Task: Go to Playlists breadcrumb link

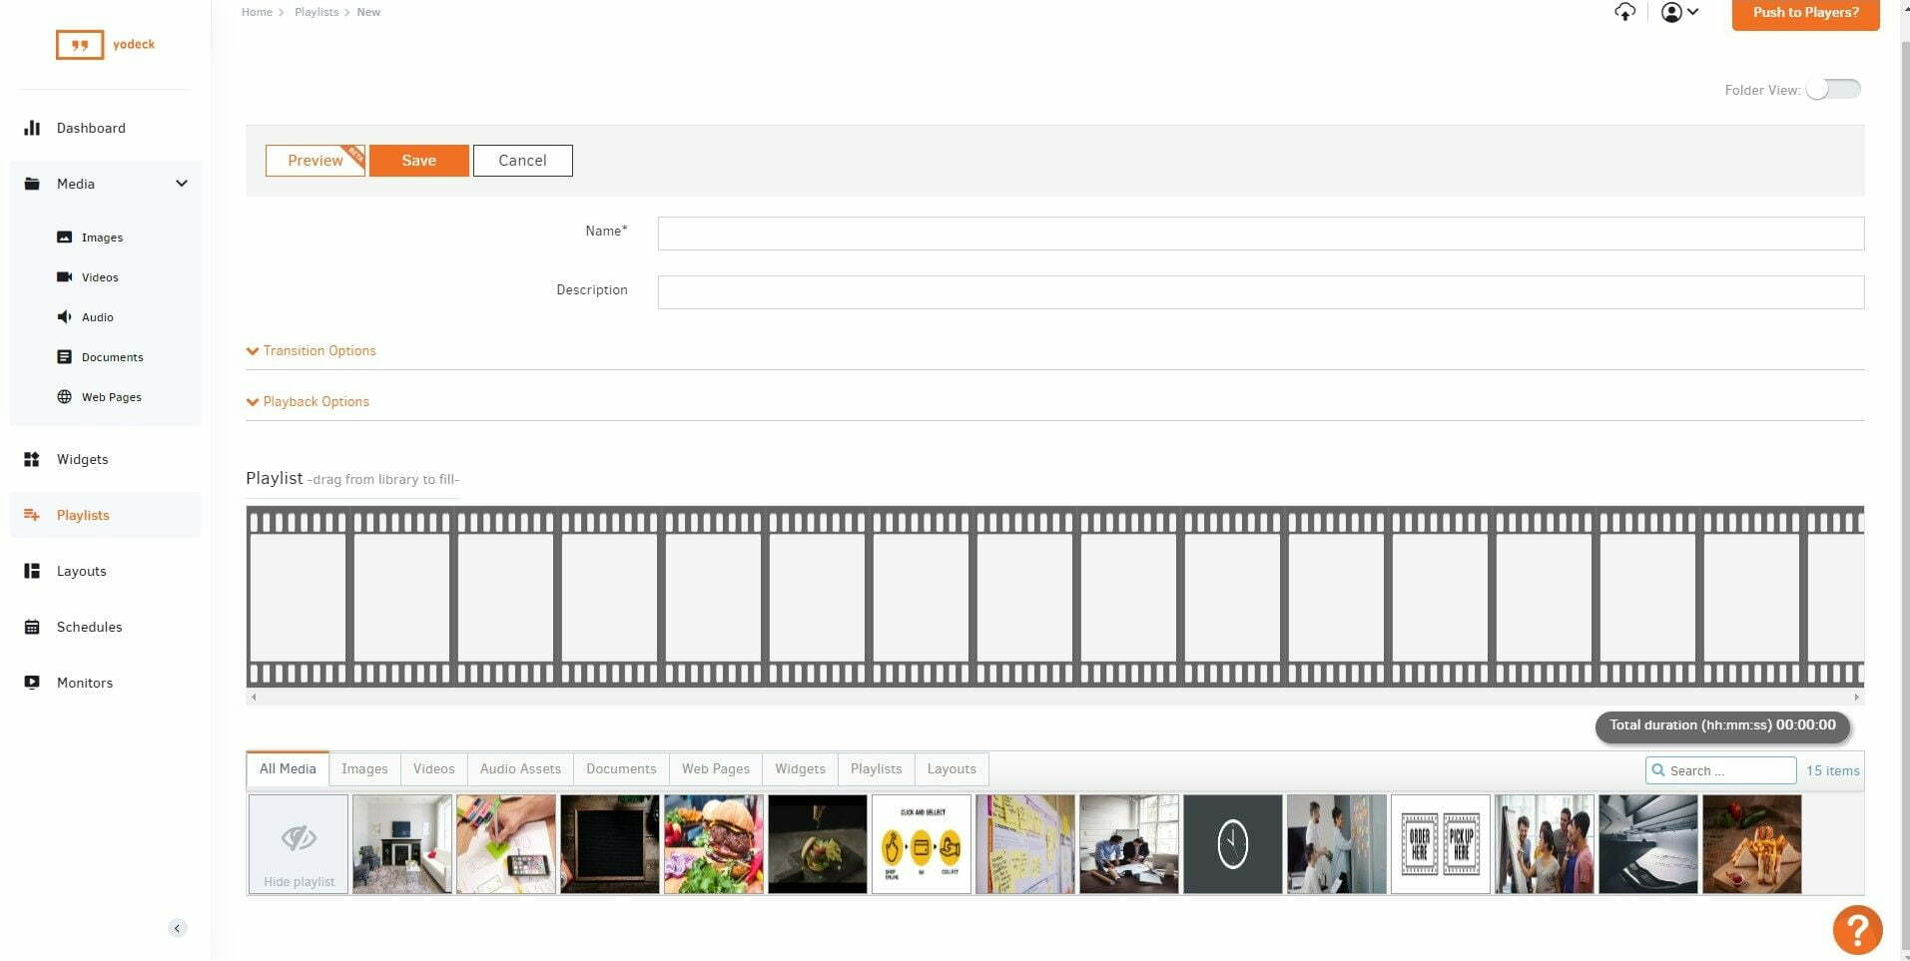Action: (x=317, y=12)
